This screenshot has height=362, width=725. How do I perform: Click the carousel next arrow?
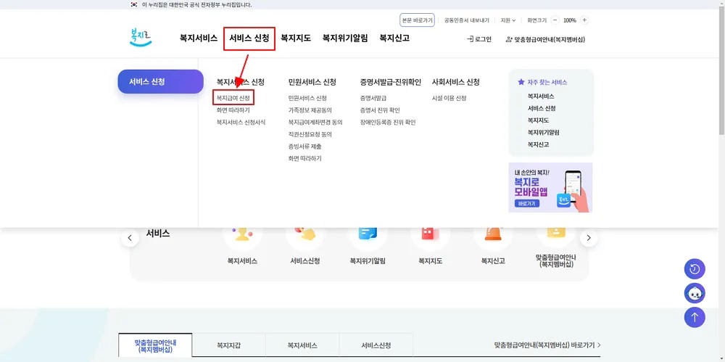click(x=589, y=238)
